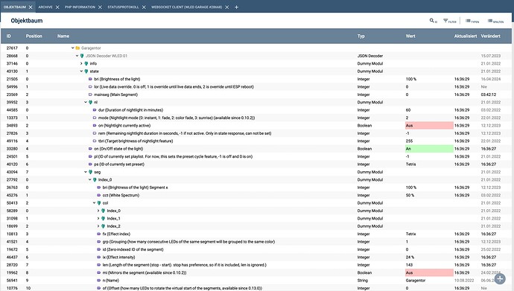Toggle the 'on (On/Off state of the light)' An value
This screenshot has width=514, height=291.
pos(429,149)
